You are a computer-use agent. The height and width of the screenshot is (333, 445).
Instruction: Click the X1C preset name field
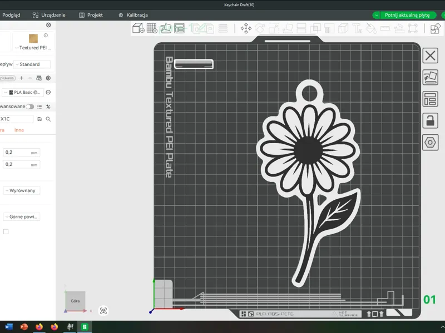pos(17,119)
